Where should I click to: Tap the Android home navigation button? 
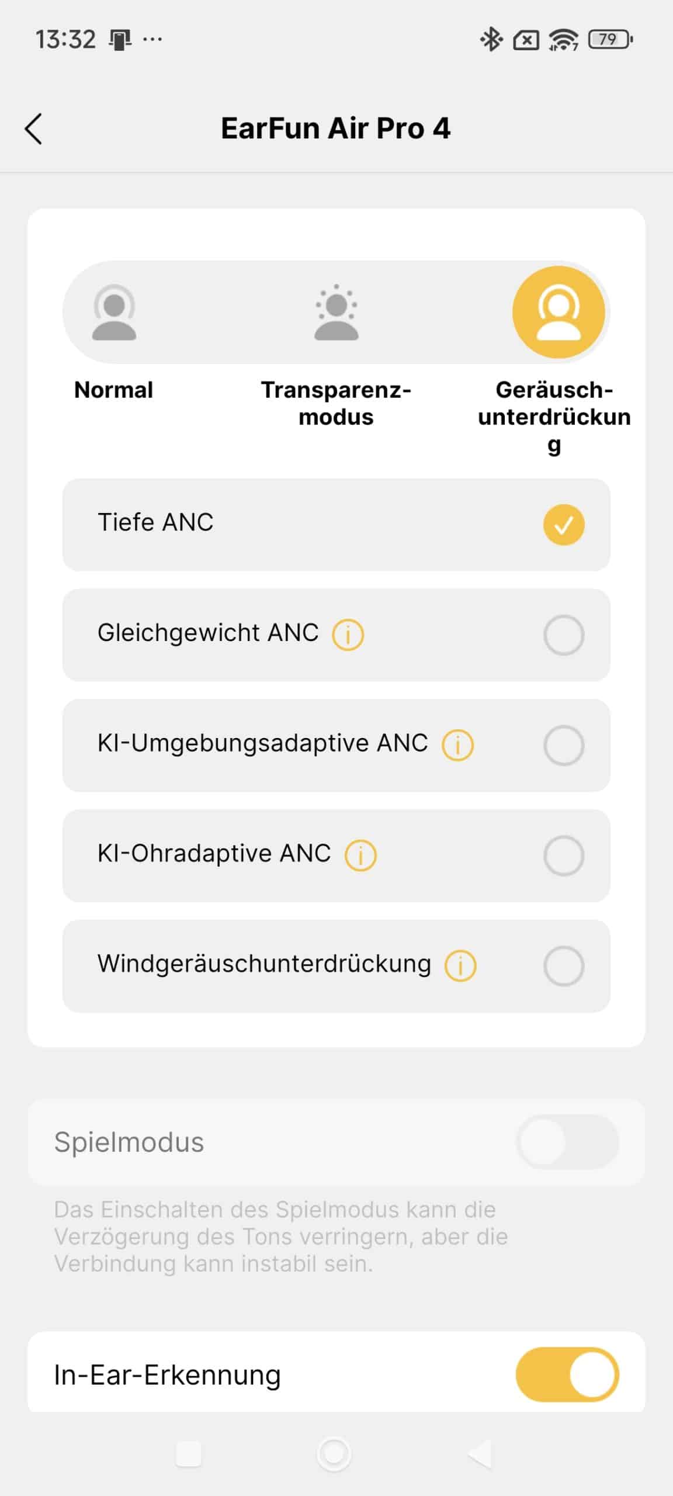334,1453
